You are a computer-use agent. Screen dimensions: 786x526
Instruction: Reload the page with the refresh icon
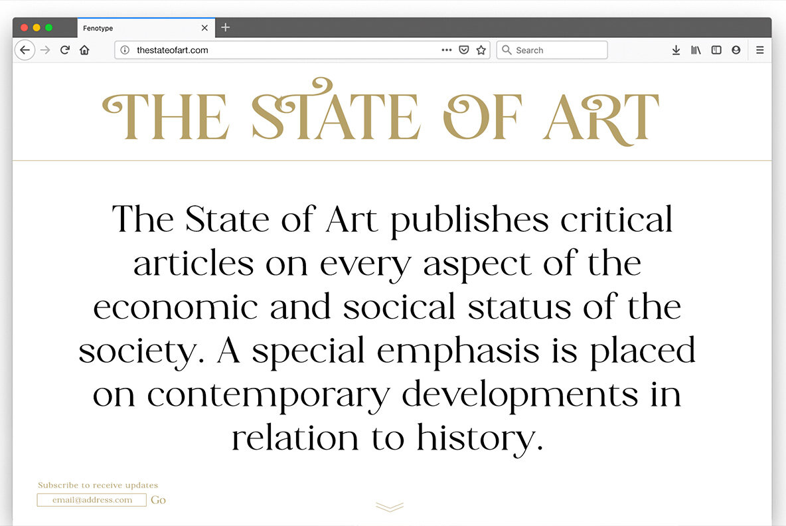click(x=65, y=50)
